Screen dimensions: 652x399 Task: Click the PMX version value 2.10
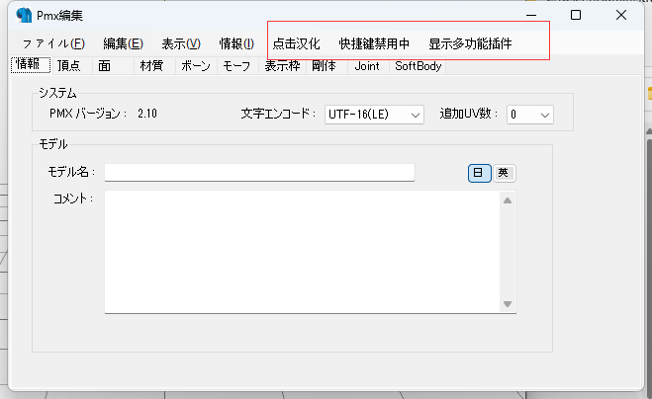point(147,114)
